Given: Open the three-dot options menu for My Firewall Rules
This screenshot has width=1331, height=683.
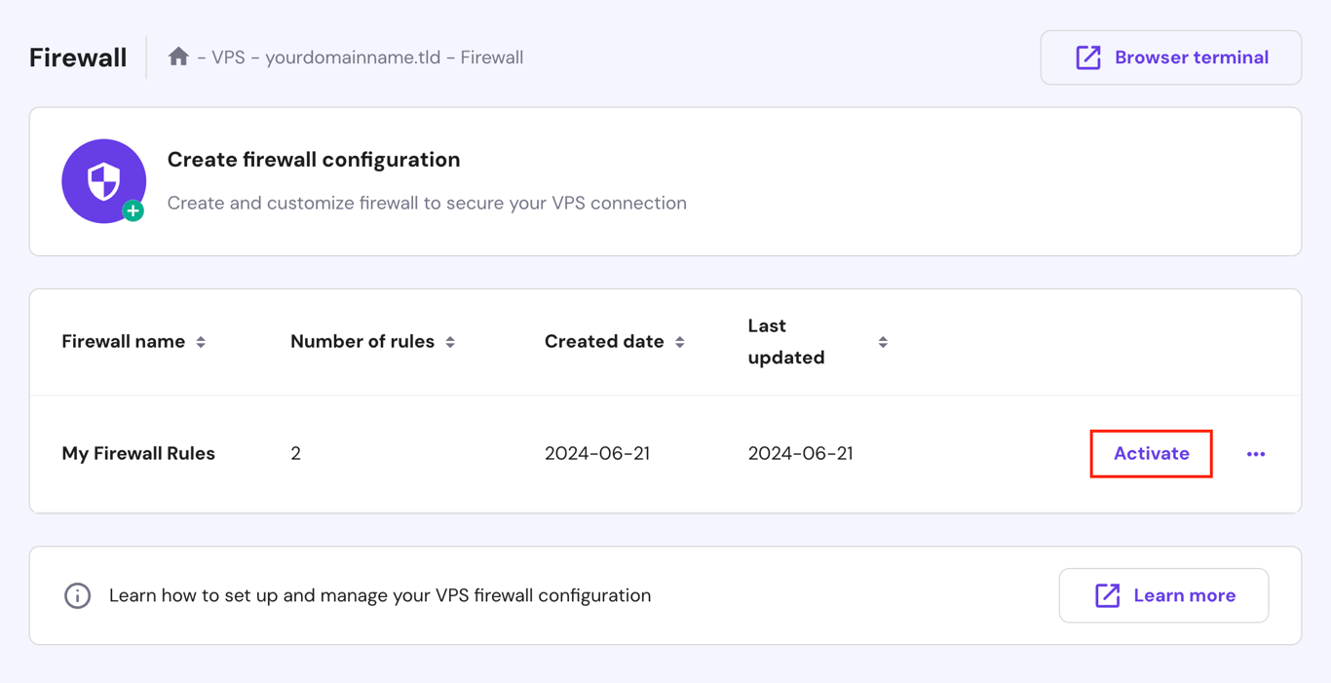Looking at the screenshot, I should pyautogui.click(x=1256, y=453).
